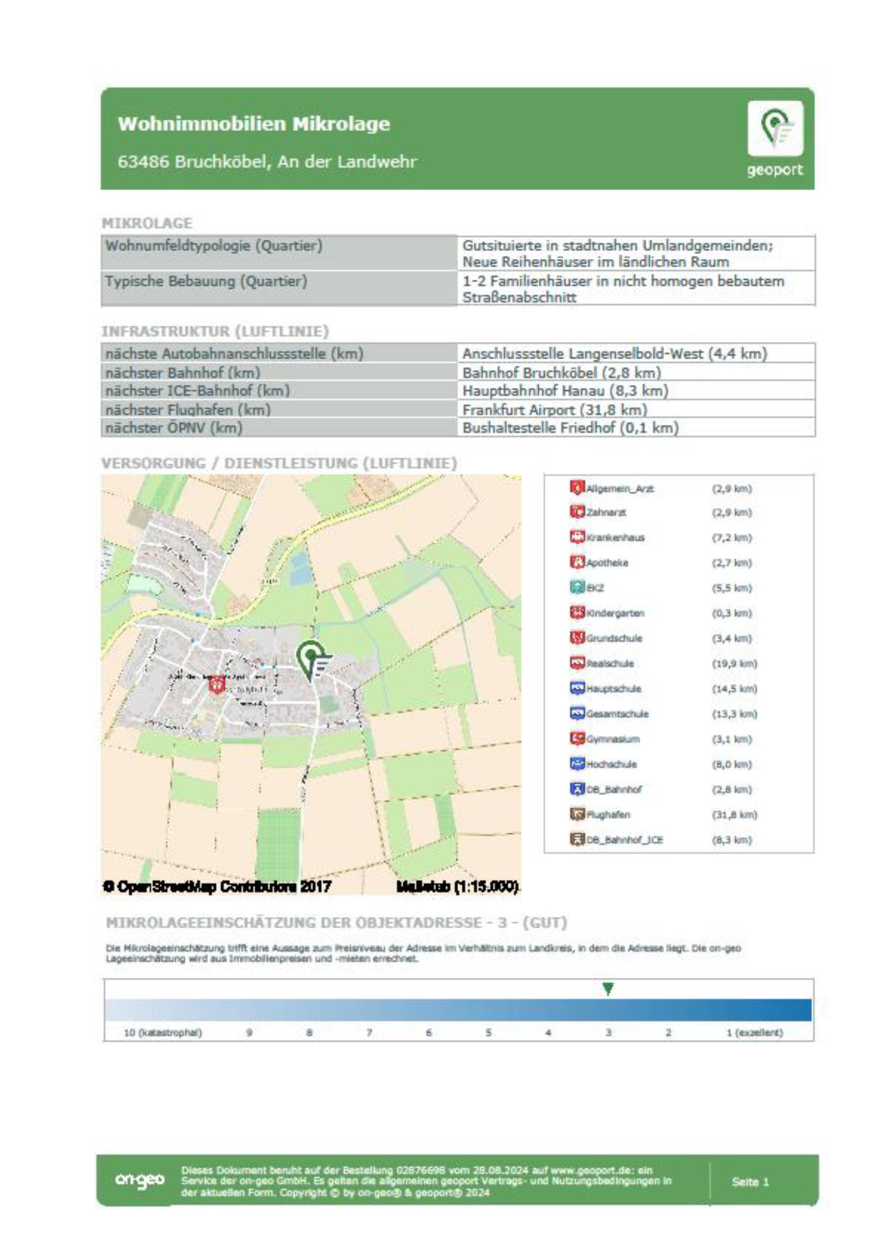
Task: Click the geoport logo icon in header
Action: (x=774, y=128)
